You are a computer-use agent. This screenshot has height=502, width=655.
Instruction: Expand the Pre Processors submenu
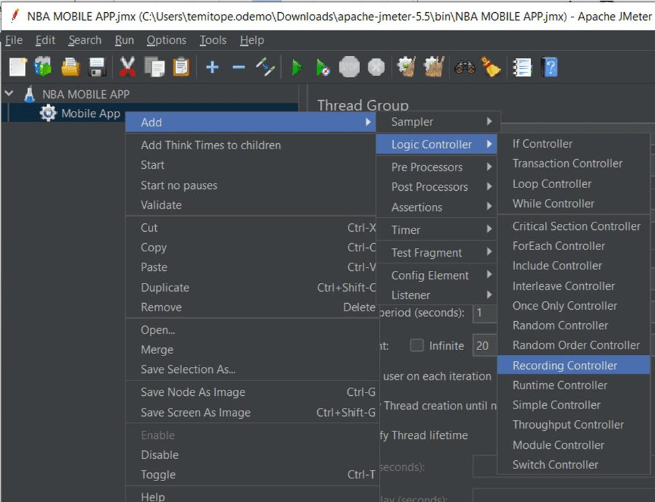click(x=437, y=167)
